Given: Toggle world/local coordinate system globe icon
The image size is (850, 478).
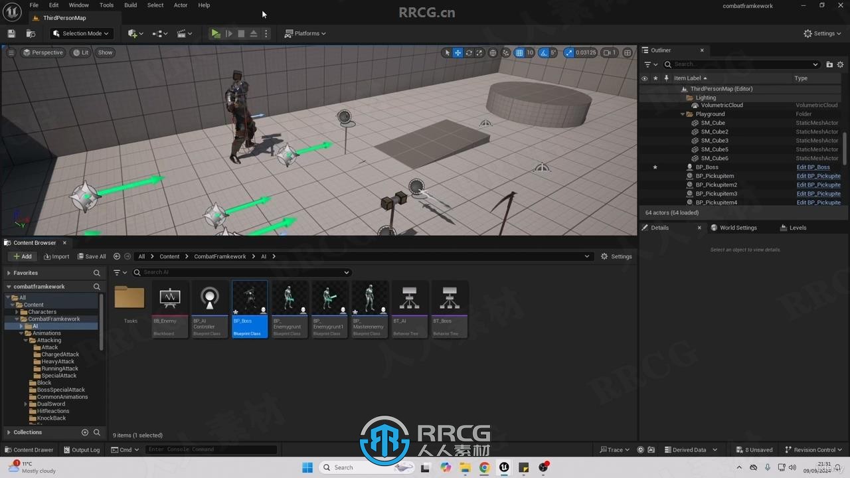Looking at the screenshot, I should coord(493,52).
